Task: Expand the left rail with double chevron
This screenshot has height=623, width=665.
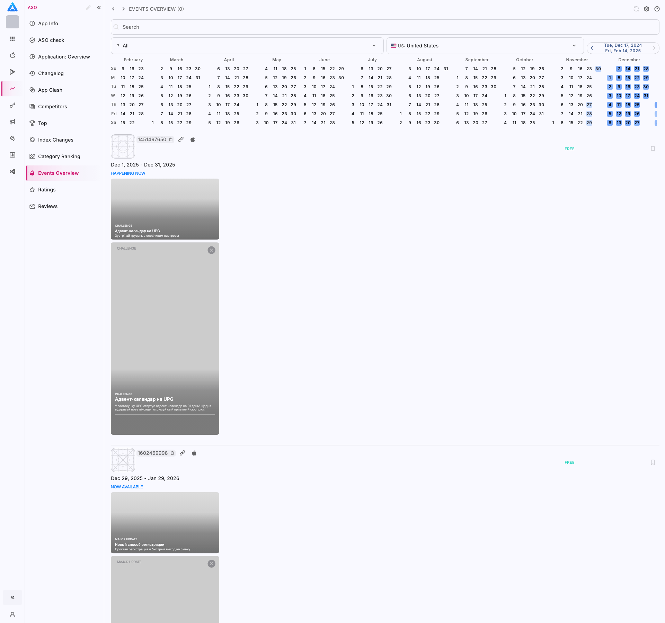Action: [x=12, y=597]
